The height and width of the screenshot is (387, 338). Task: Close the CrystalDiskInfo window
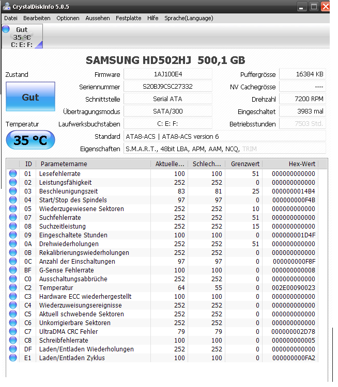(326, 7)
